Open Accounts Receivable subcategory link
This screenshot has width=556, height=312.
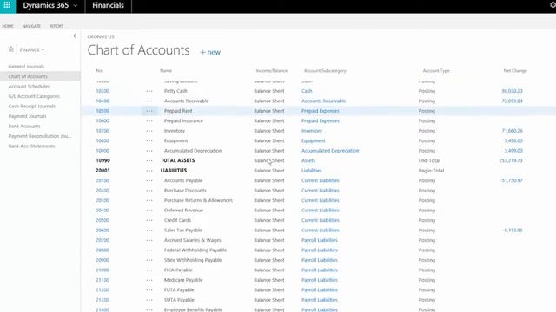pyautogui.click(x=323, y=101)
